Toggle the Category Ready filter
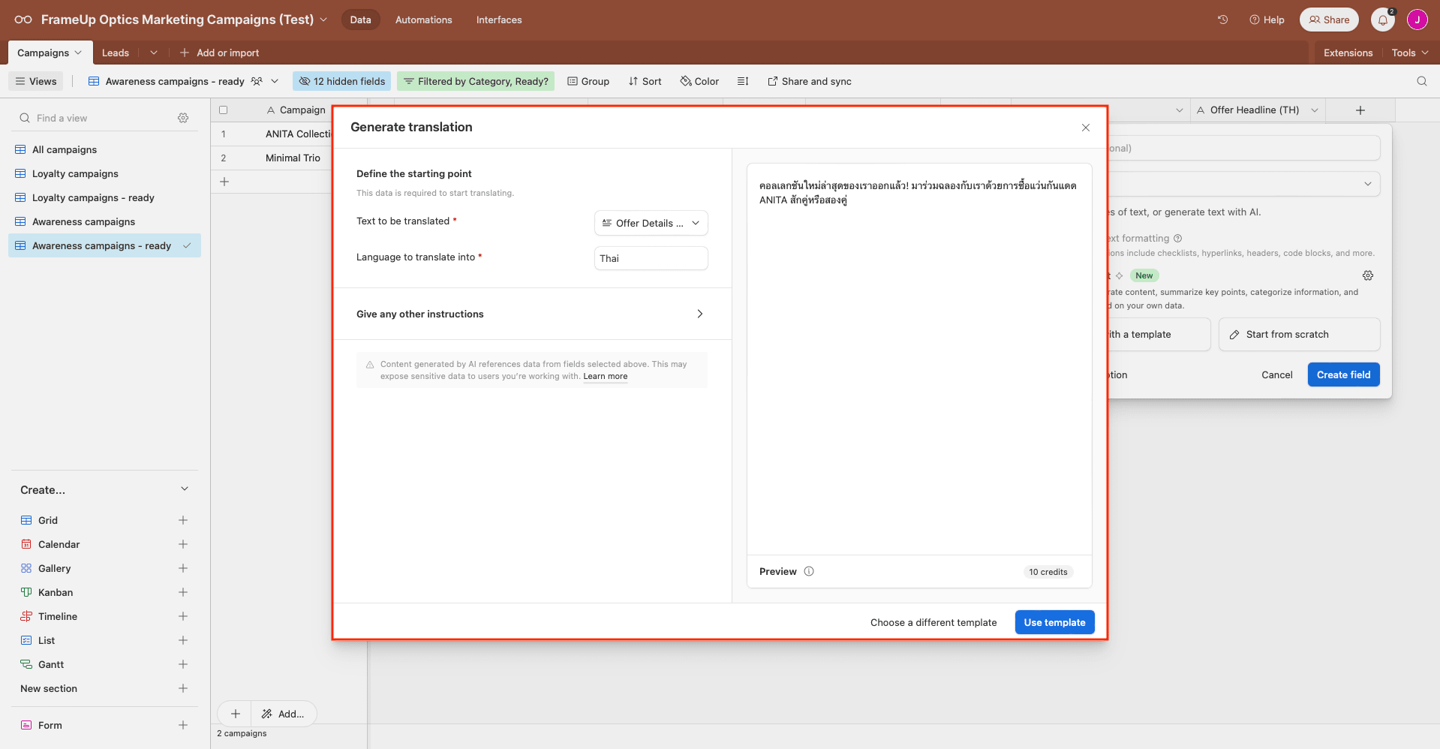Image resolution: width=1440 pixels, height=749 pixels. (475, 80)
